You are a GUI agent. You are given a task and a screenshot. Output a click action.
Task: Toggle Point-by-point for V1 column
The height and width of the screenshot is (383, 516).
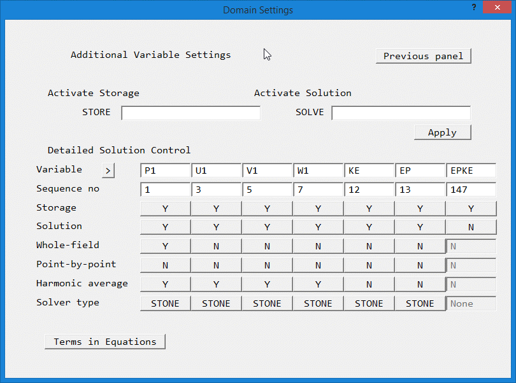(x=267, y=265)
